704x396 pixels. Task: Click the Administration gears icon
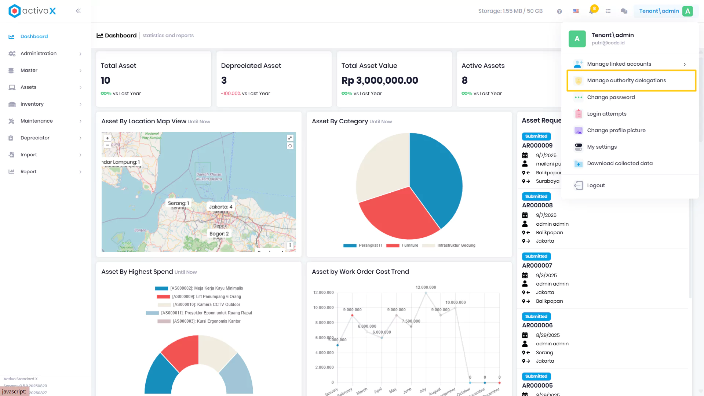(12, 54)
